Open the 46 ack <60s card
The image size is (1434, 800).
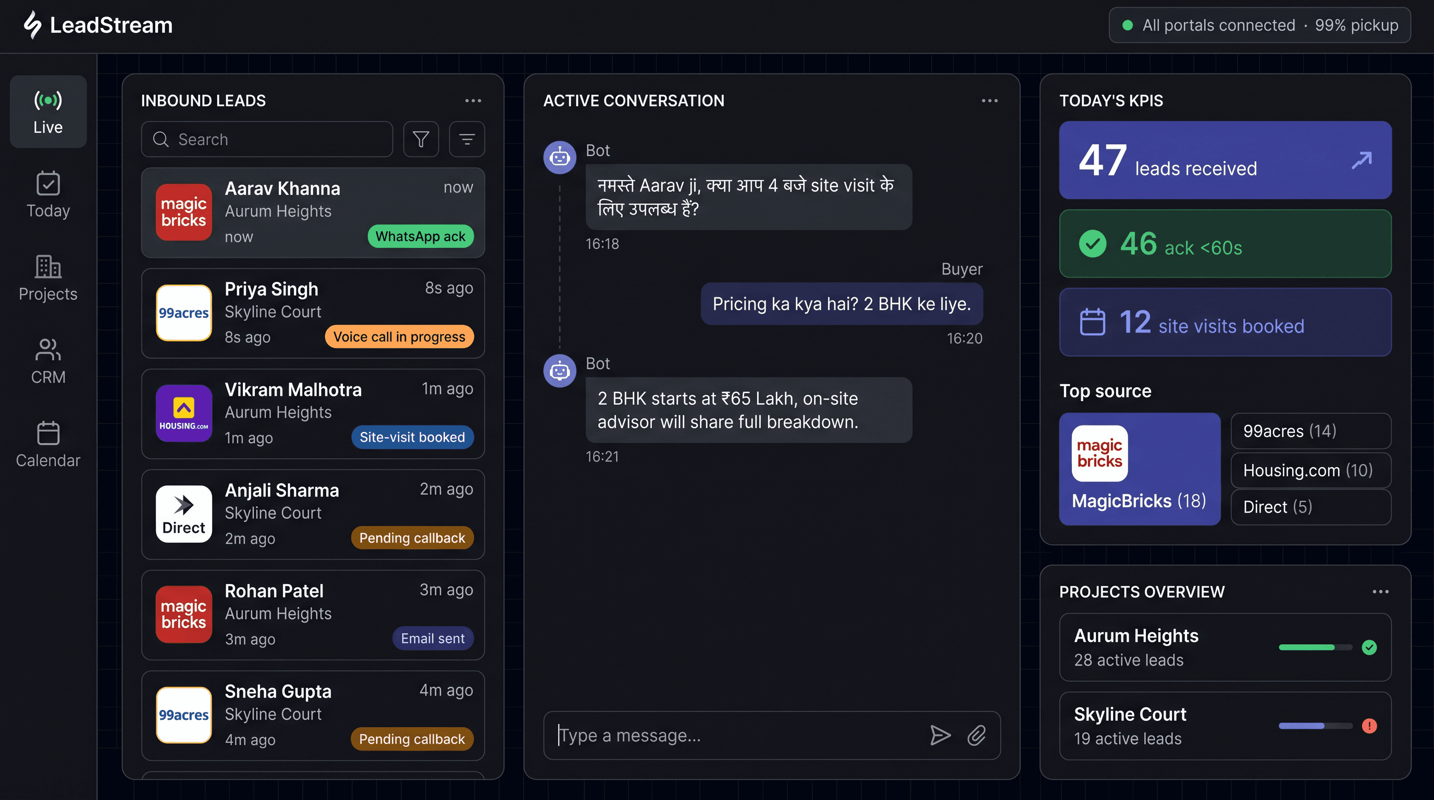[x=1225, y=244]
